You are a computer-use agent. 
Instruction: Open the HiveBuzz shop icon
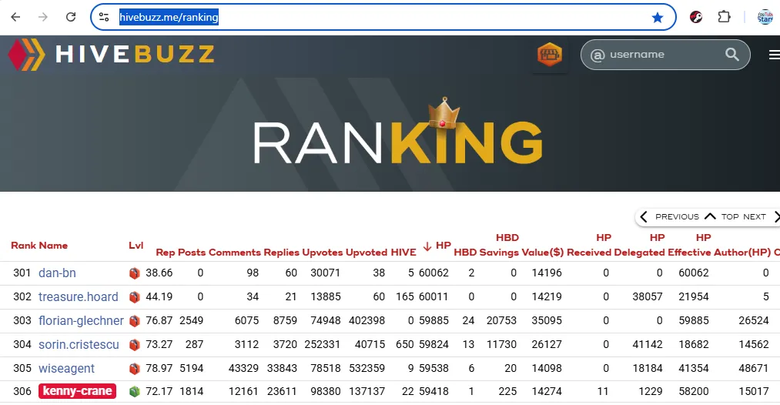[550, 54]
